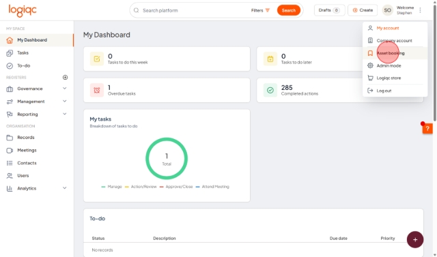Click the Reporting flag icon
437x257 pixels.
pos(10,115)
